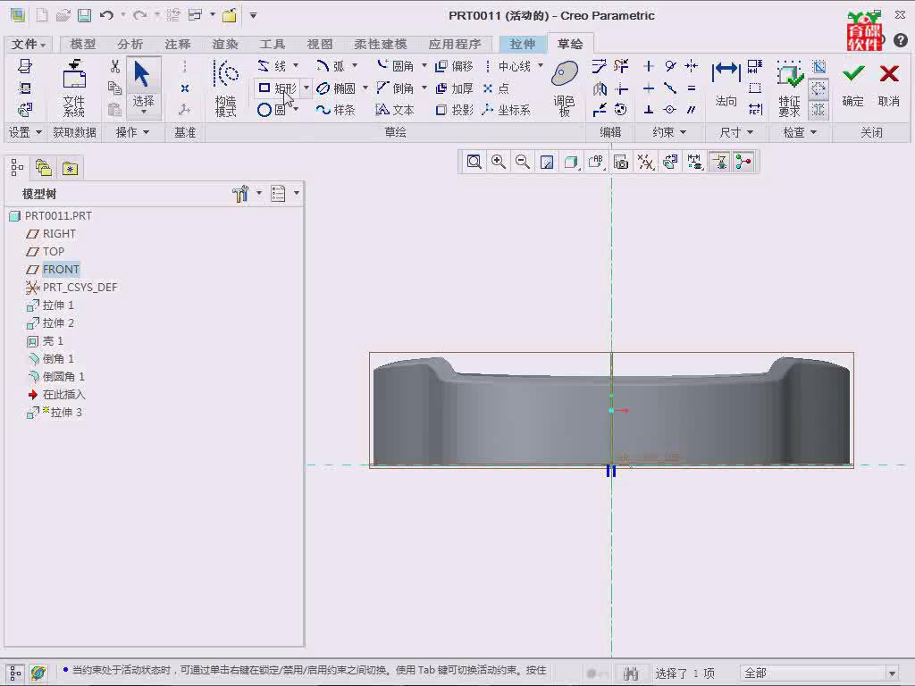The image size is (915, 686).
Task: Select the Offset (偏移) tool
Action: coord(455,66)
